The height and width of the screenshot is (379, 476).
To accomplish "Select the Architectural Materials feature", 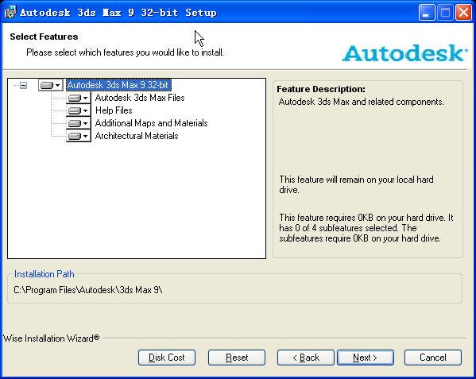I will click(137, 136).
